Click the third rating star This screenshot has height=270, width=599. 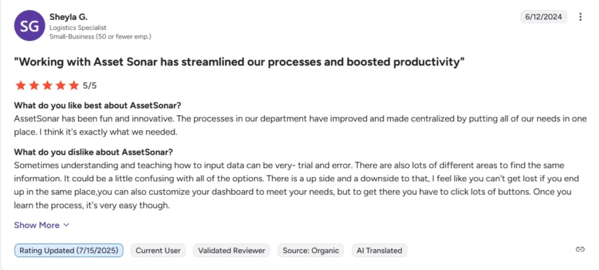coord(47,85)
